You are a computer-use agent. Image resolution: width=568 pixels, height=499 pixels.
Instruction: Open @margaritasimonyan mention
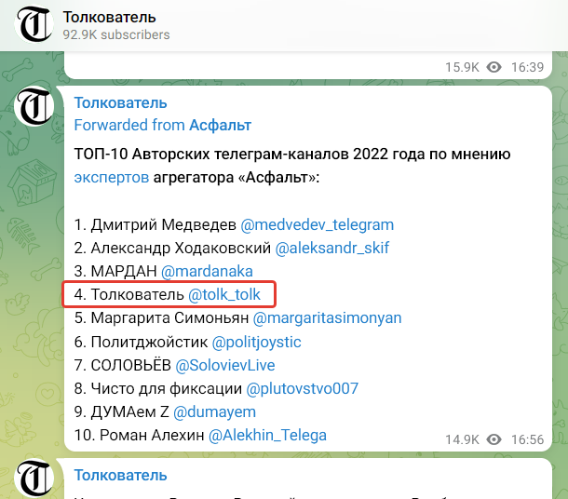(327, 318)
